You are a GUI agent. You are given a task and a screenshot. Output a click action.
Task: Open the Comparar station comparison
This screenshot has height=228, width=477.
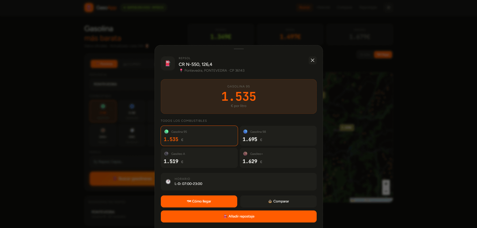click(x=278, y=201)
